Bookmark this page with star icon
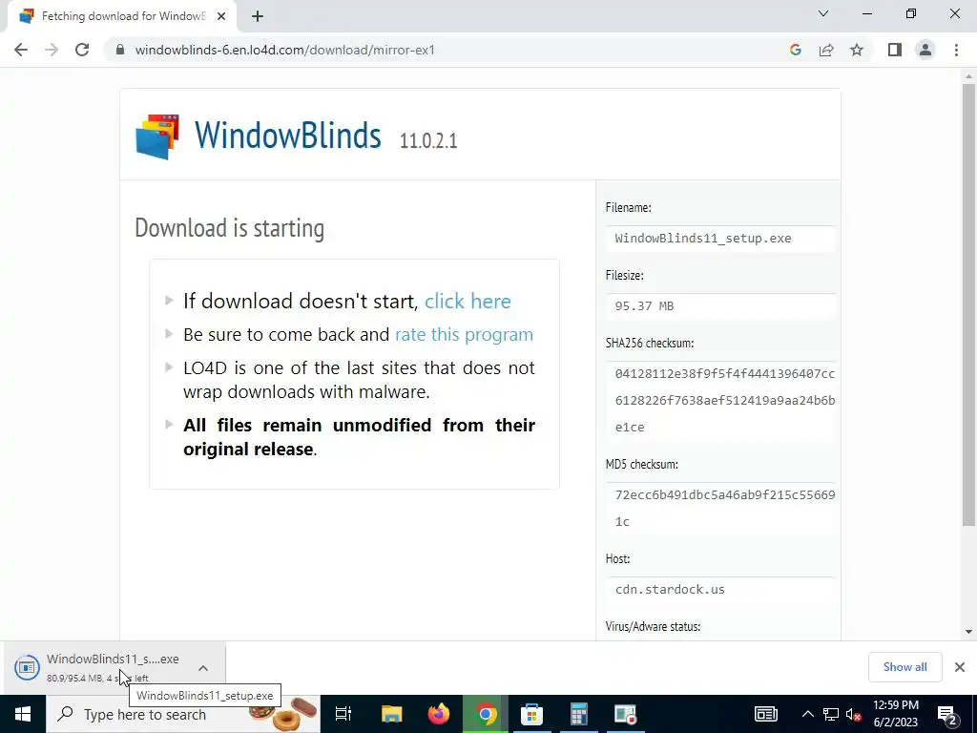This screenshot has width=977, height=733. coord(857,50)
